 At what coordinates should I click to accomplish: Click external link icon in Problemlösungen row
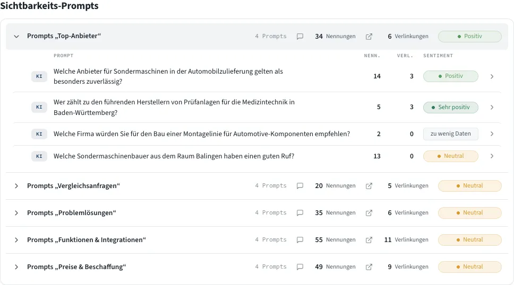pos(369,213)
